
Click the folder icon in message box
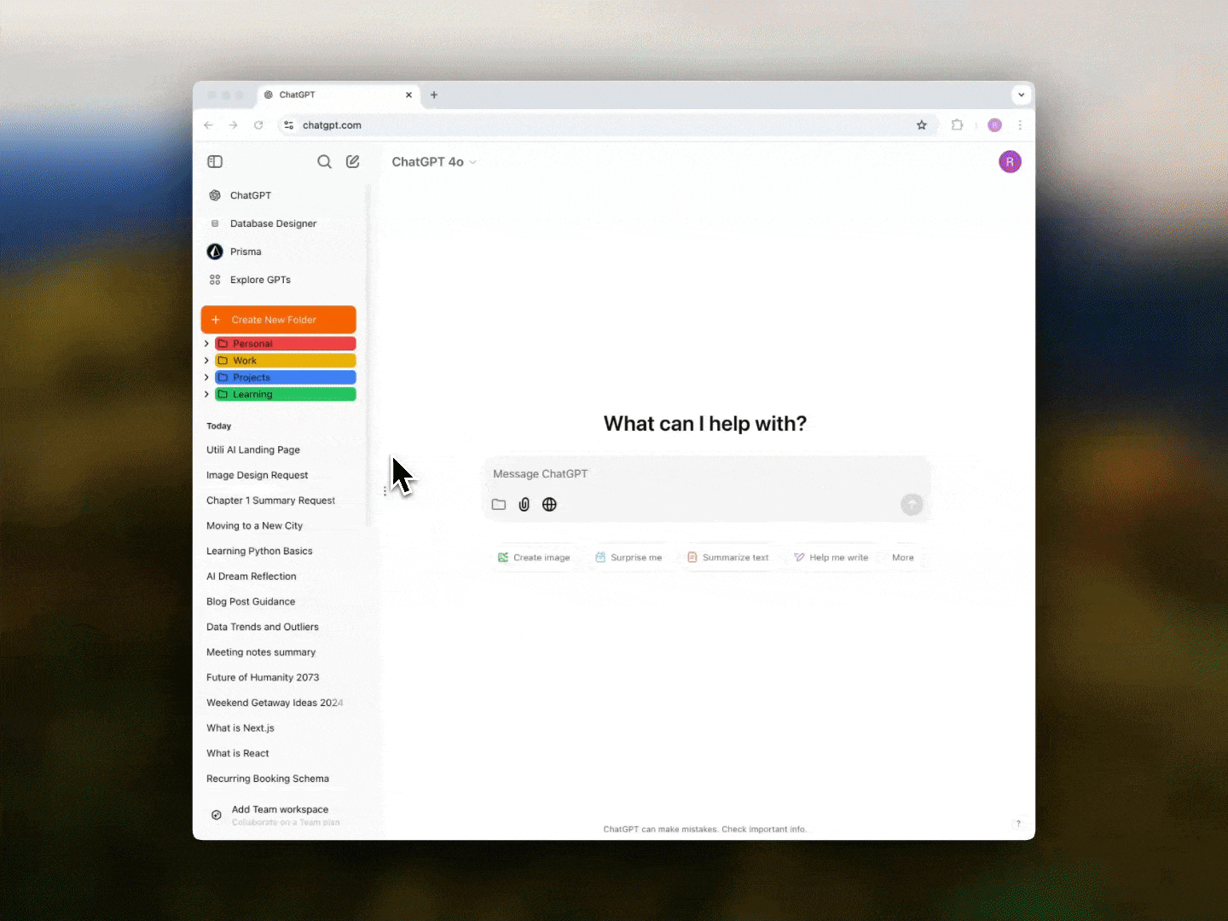499,505
